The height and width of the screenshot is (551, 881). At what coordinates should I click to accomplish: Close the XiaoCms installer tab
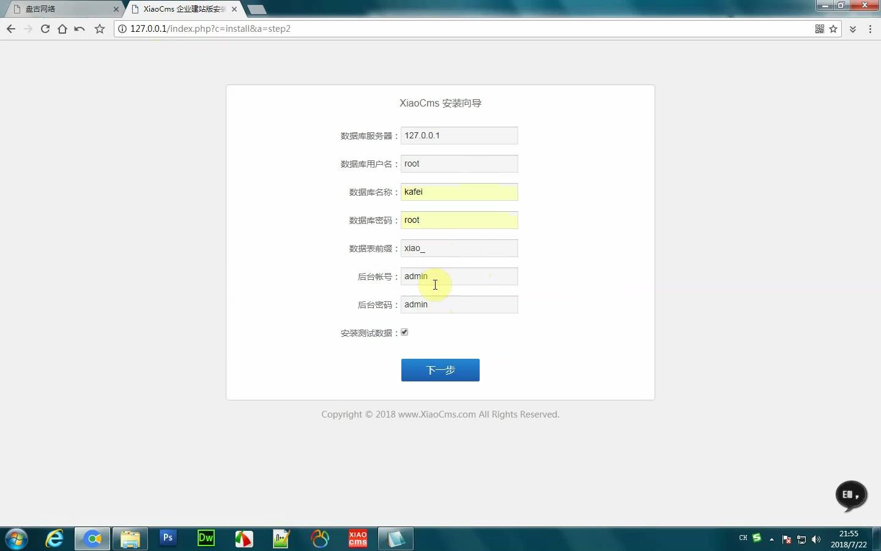coord(234,9)
